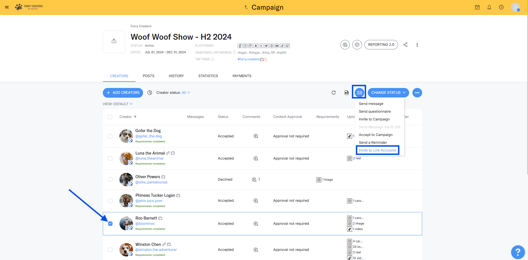Screen dimensions: 528x260
Task: Expand the Change Status dropdown
Action: (x=388, y=93)
